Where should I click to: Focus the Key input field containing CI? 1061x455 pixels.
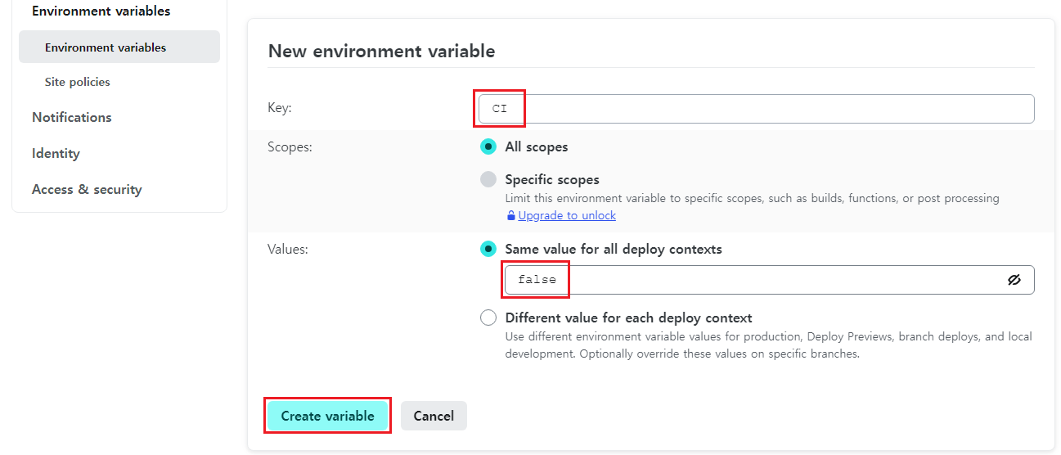coord(757,109)
